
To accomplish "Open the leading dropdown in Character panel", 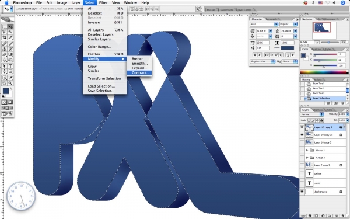I will click(295, 31).
